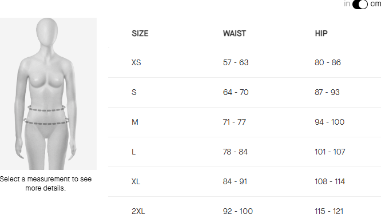
Task: Select the HIP column header
Action: click(322, 34)
